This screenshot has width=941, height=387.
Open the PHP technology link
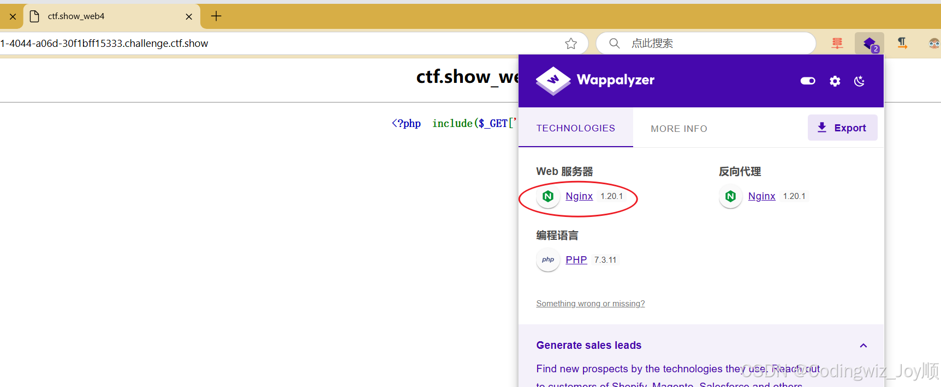pyautogui.click(x=576, y=260)
